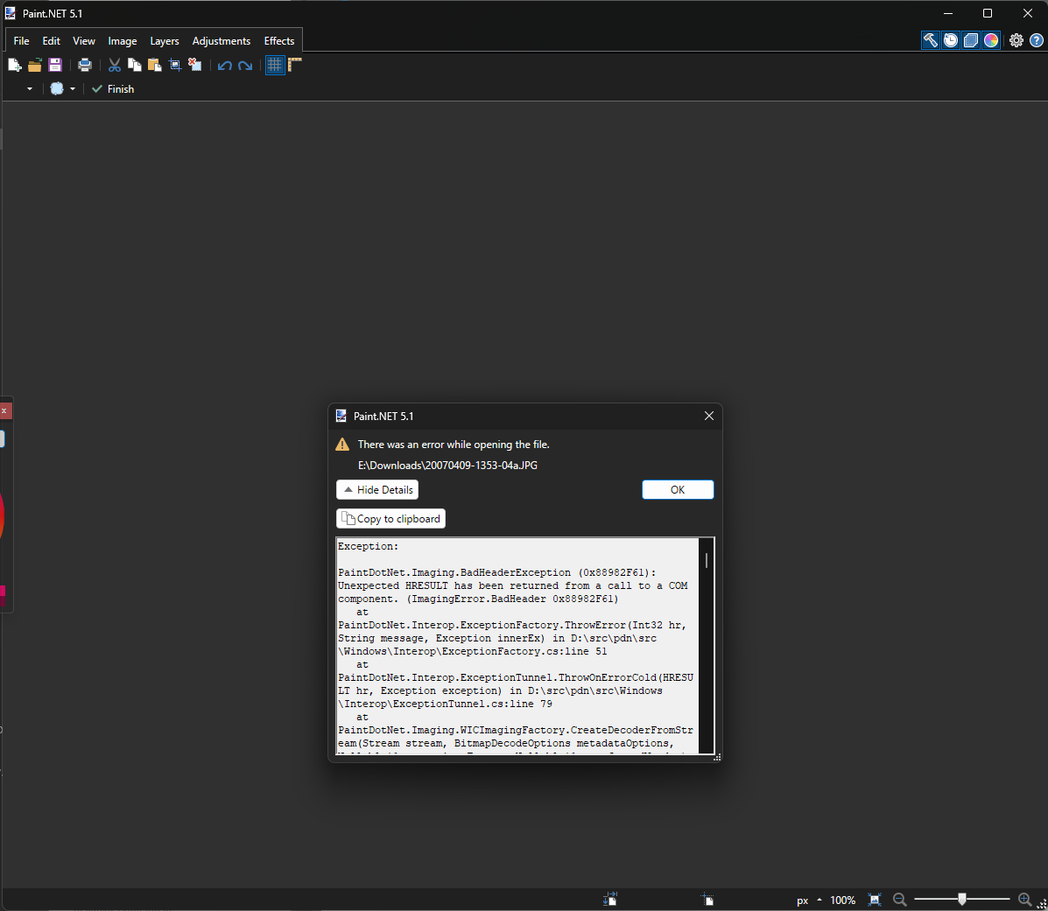
Task: Click the Cut scissors icon
Action: click(x=115, y=65)
